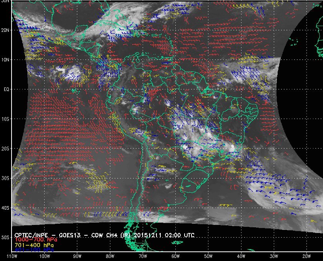Image resolution: width=323 pixels, height=261 pixels.
Task: Select the red 1000-700 hPa legend entry
Action: click(x=36, y=240)
